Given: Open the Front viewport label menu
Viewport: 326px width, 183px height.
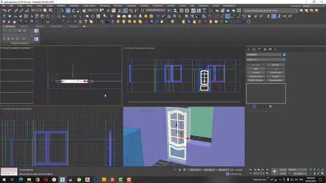Looking at the screenshot, I should coord(130,48).
